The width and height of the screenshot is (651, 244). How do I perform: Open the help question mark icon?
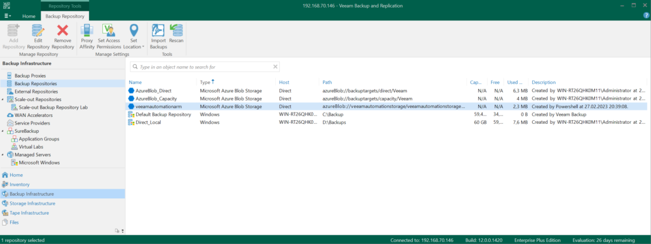click(x=646, y=15)
